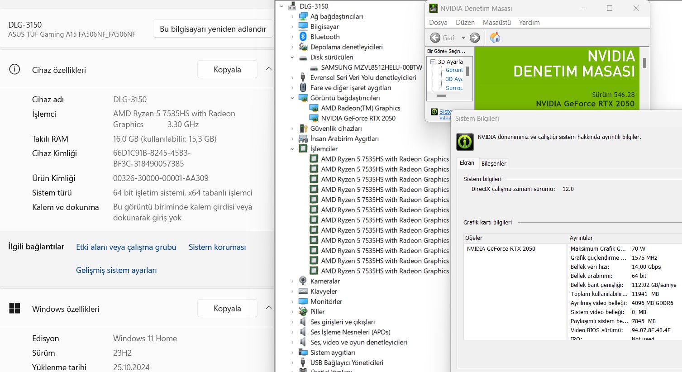Viewport: 682px width, 372px height.
Task: Click the Depolama denetleyicileri icon
Action: coord(303,47)
